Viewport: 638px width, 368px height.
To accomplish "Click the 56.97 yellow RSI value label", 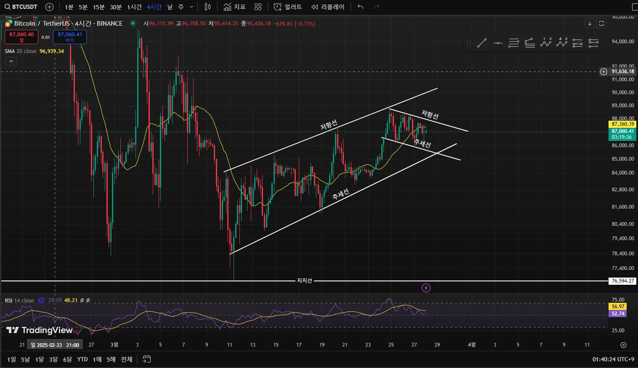I will click(x=618, y=307).
